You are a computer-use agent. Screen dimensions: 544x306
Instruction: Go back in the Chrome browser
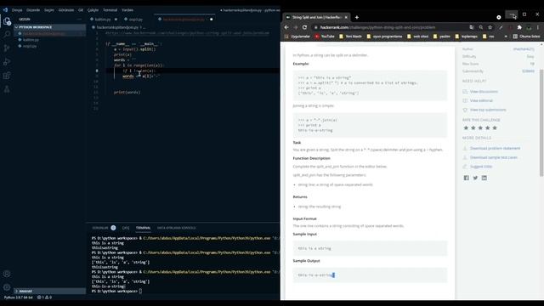click(x=286, y=27)
